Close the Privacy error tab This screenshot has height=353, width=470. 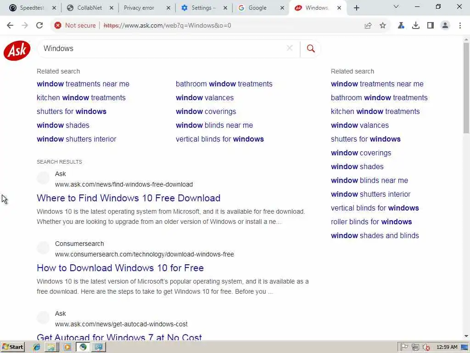tap(168, 8)
